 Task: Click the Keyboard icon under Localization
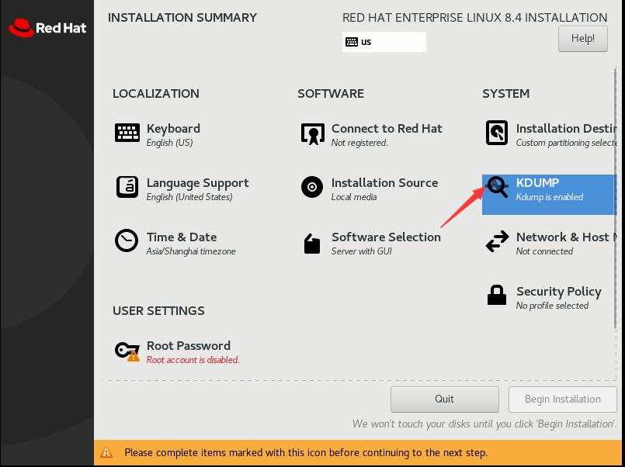(127, 133)
